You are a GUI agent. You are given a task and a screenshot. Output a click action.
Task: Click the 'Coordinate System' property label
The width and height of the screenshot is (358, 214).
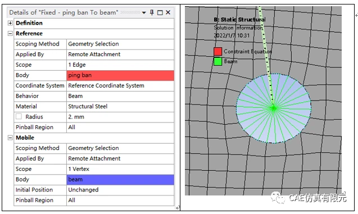(x=40, y=85)
